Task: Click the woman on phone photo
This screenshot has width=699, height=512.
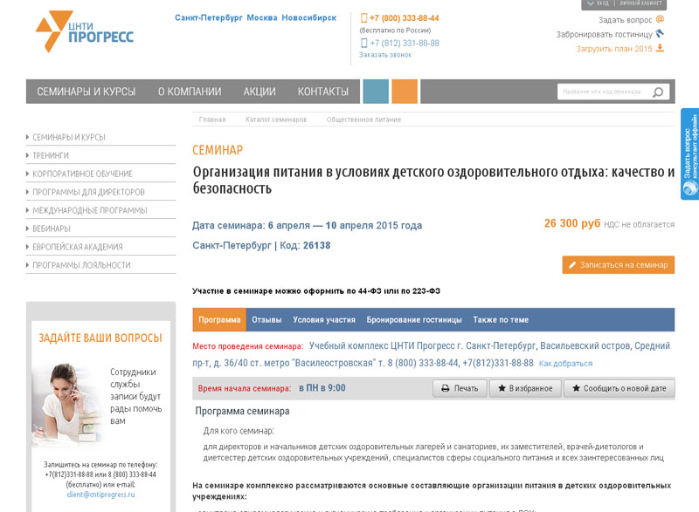Action: pos(67,405)
